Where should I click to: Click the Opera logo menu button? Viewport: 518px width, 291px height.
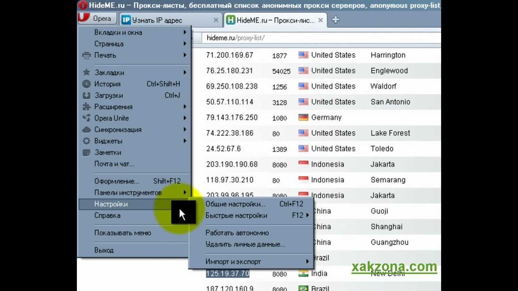97,19
